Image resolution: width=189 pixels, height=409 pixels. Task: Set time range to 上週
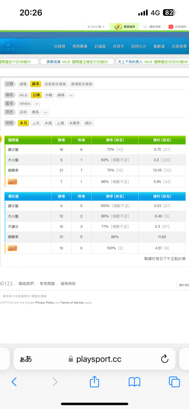(x=60, y=123)
